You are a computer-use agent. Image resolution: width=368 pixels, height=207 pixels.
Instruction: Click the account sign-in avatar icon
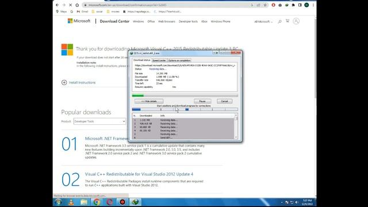296,21
